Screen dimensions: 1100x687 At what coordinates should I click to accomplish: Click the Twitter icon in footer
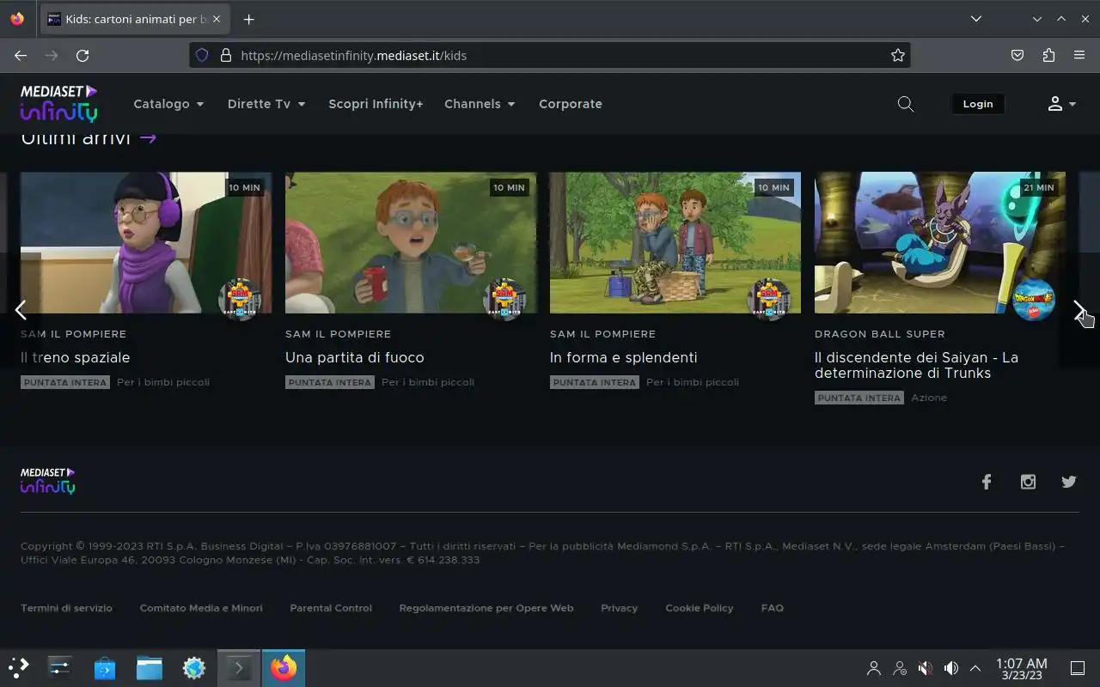(x=1069, y=482)
